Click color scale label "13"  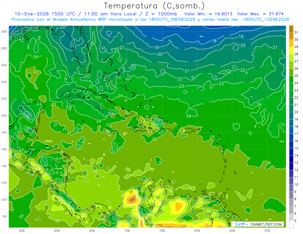pyautogui.click(x=296, y=163)
